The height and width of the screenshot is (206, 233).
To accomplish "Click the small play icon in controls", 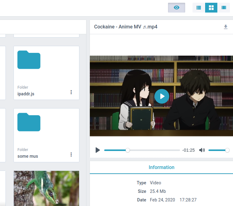I will 98,150.
